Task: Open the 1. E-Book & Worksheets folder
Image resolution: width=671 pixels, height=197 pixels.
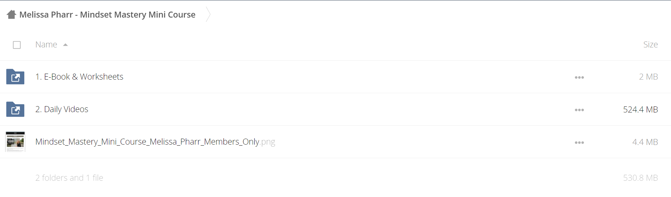Action: click(79, 77)
